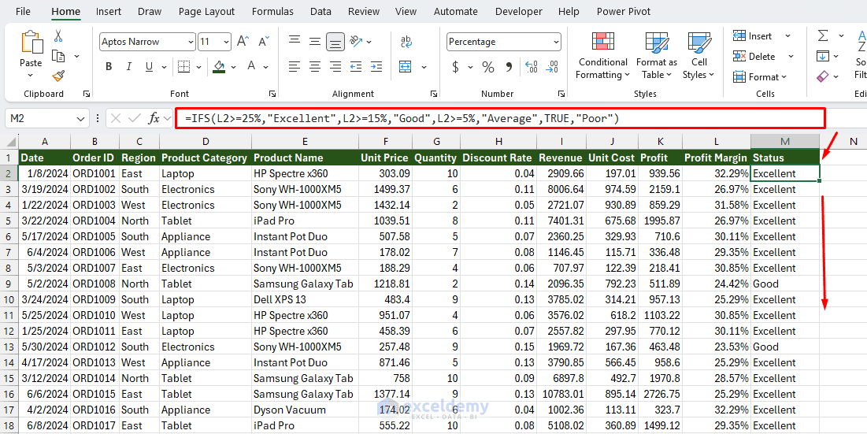Viewport: 867px width, 434px height.
Task: Align text right horizontally
Action: point(335,67)
